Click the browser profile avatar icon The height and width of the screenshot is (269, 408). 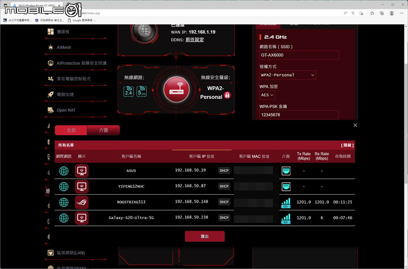(x=392, y=13)
